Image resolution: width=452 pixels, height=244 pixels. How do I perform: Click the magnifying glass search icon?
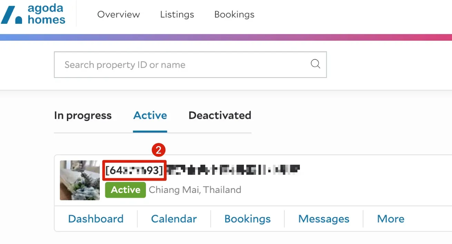pos(315,64)
